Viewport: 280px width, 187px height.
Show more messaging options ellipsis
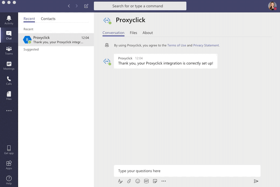click(164, 181)
